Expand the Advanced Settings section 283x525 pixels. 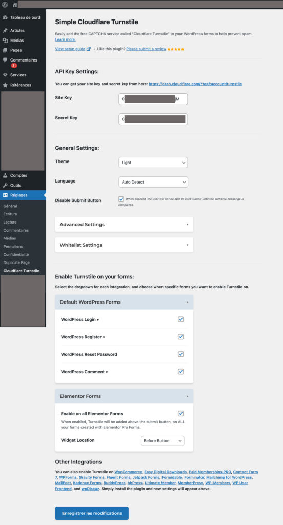pyautogui.click(x=124, y=225)
